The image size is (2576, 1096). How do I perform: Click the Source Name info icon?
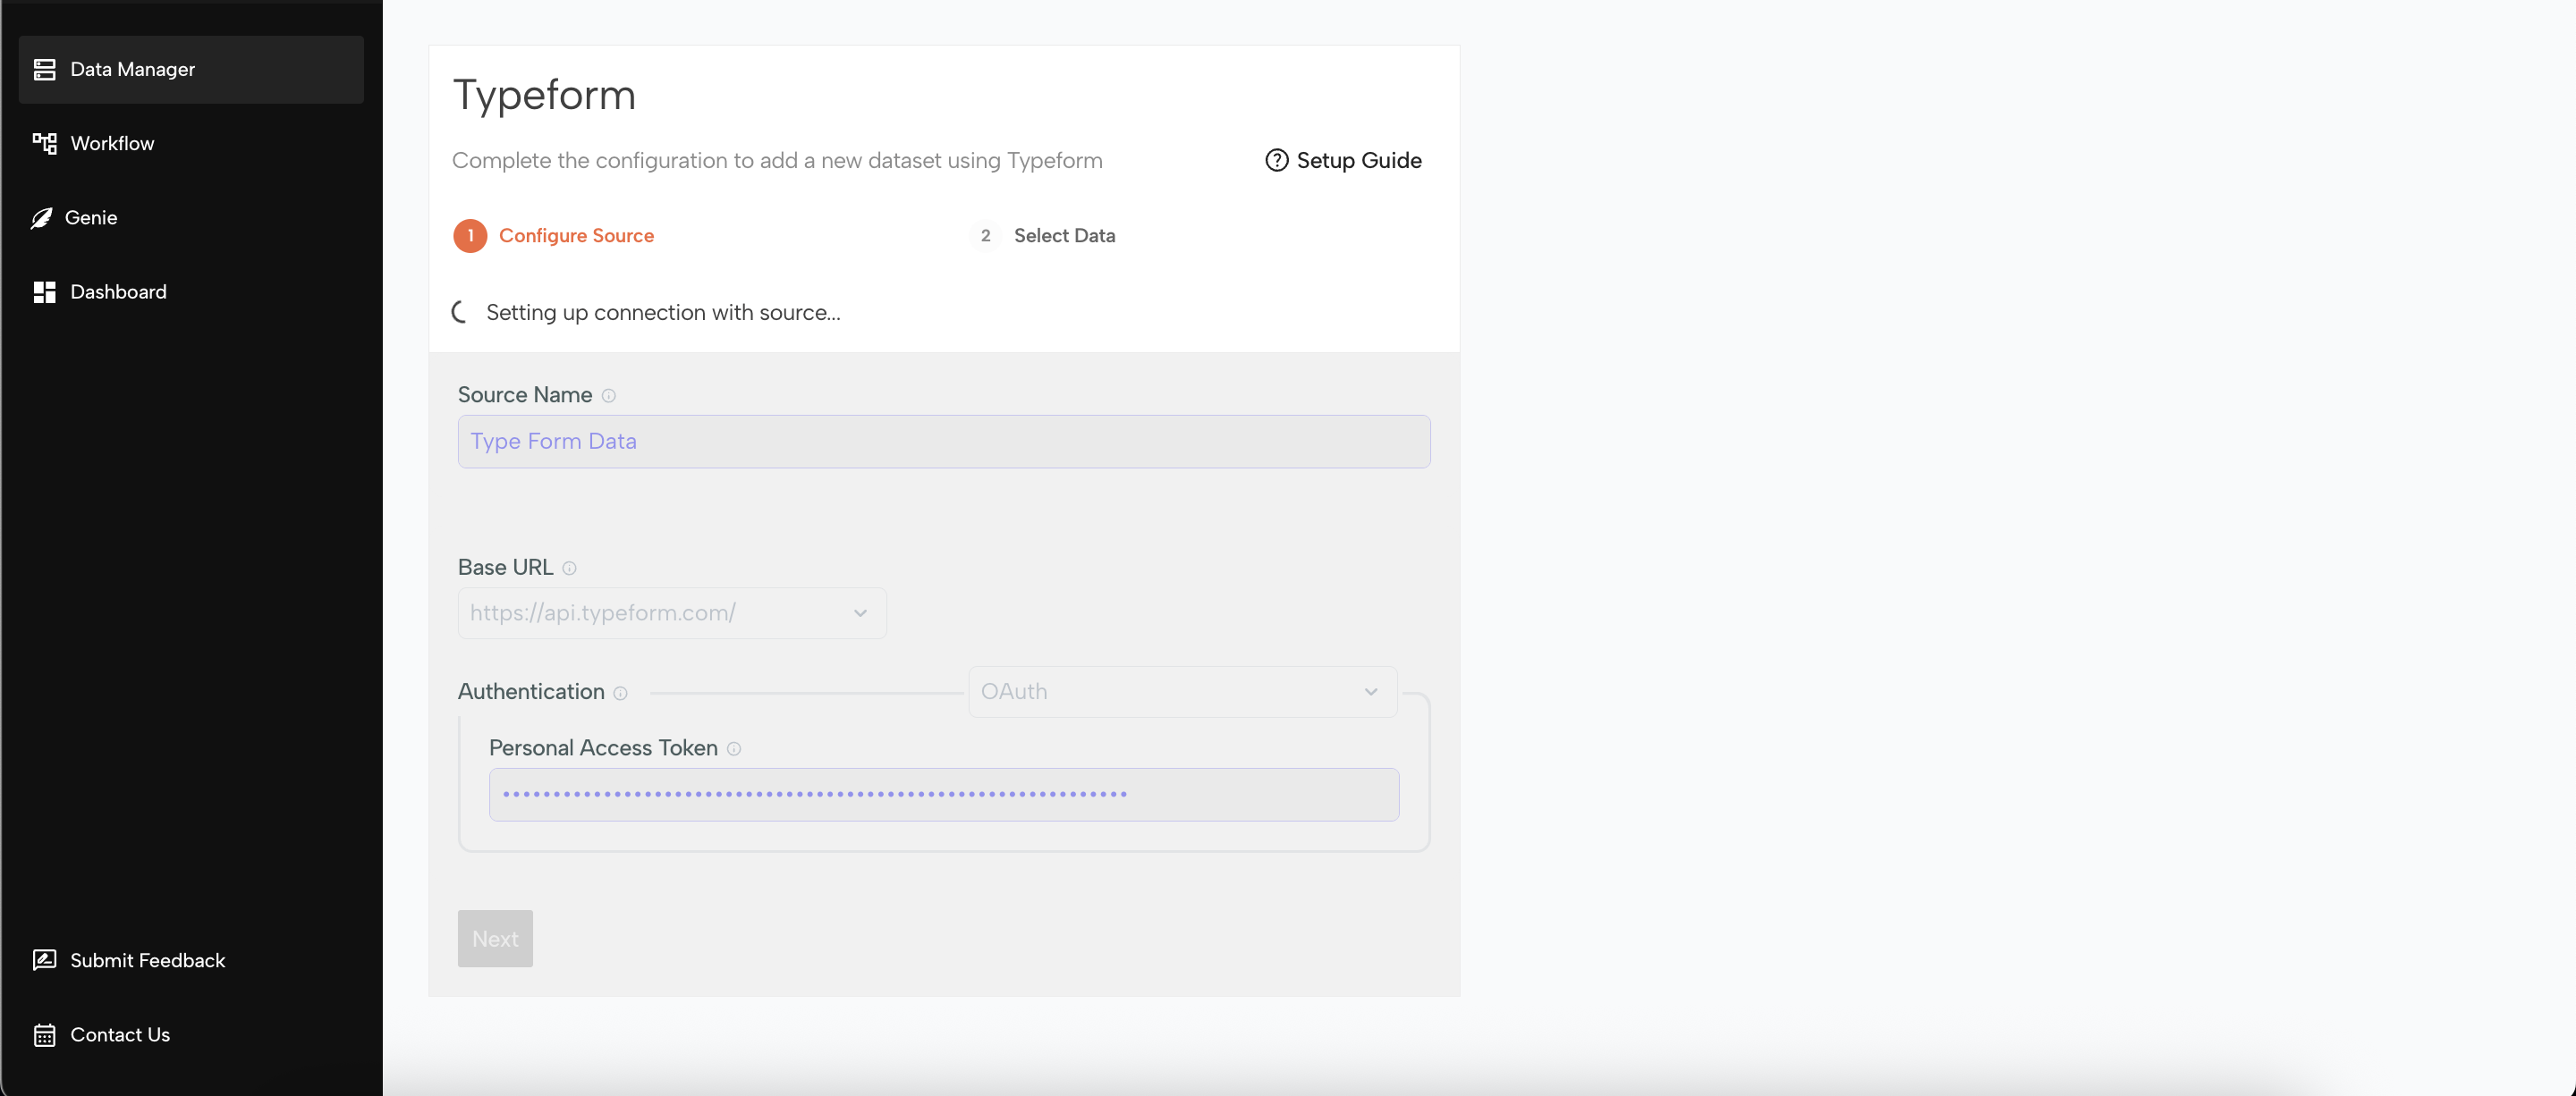pos(608,396)
